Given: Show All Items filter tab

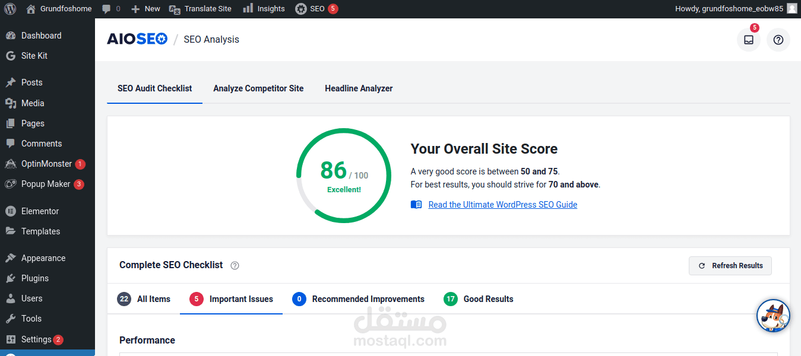Looking at the screenshot, I should (144, 299).
